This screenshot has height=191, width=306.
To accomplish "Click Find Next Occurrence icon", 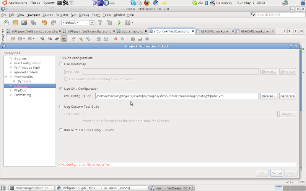I will pyautogui.click(x=57, y=39).
